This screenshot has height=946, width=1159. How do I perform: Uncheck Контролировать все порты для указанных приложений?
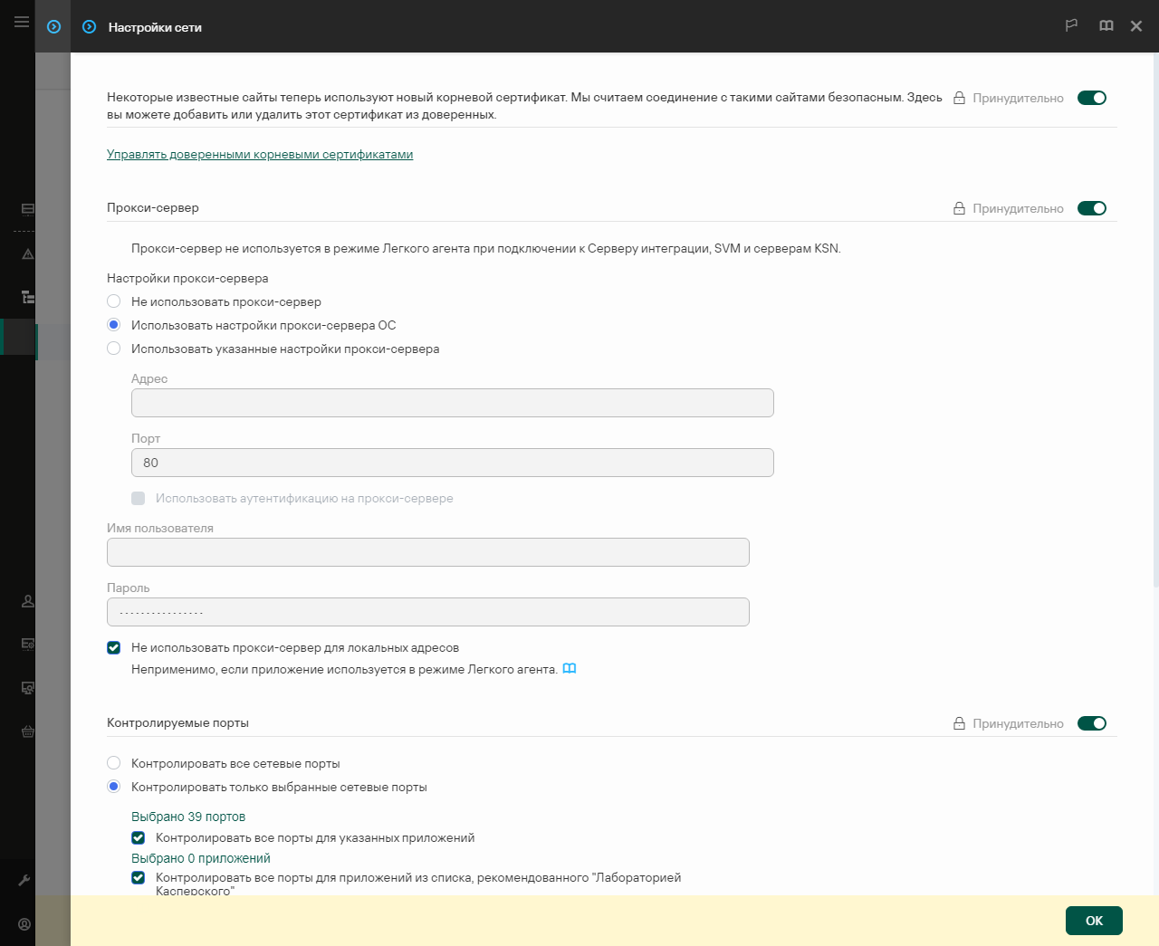point(138,837)
